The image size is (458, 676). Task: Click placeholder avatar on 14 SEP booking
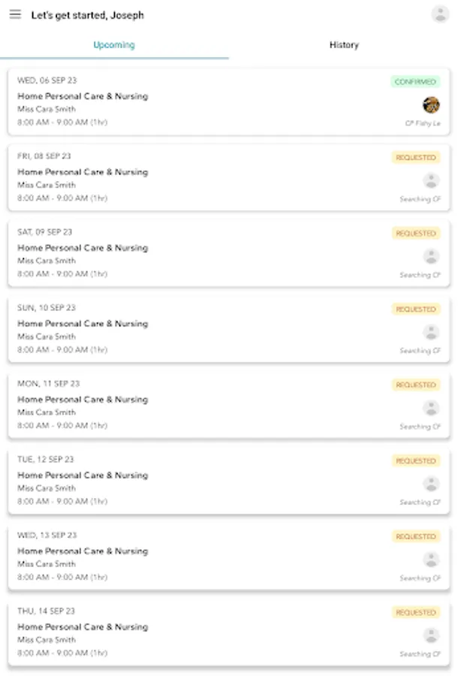pyautogui.click(x=431, y=635)
